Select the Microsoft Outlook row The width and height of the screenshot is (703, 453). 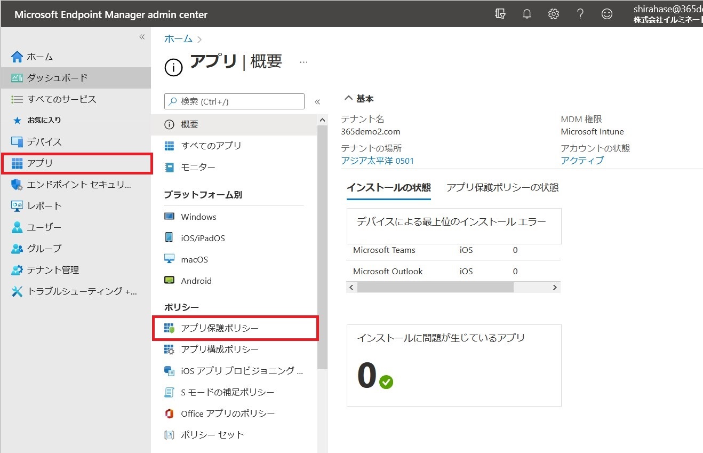453,271
